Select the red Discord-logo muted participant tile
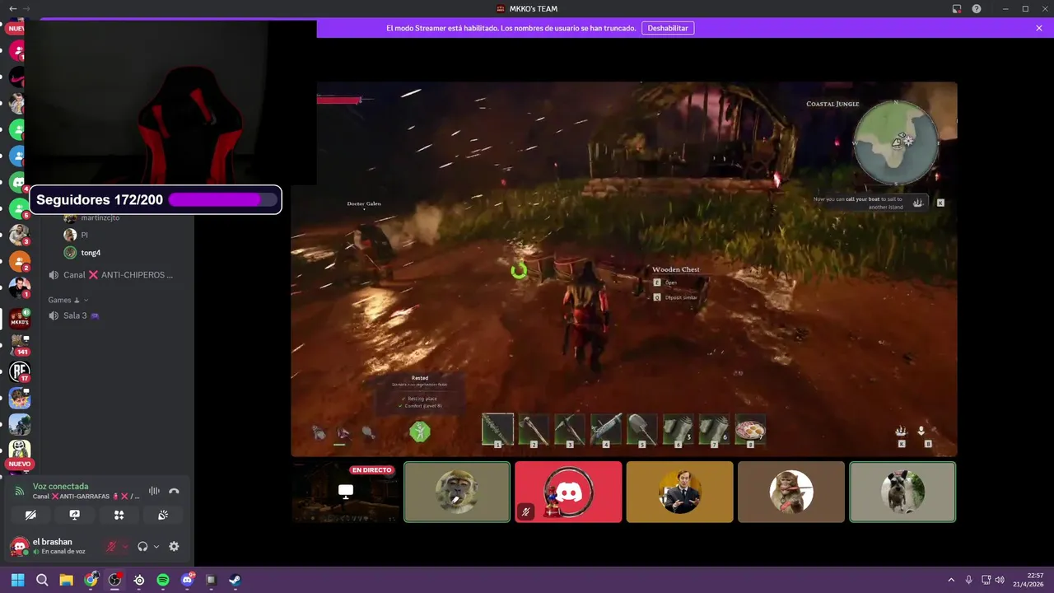Screen dimensions: 1054x593 (568, 492)
